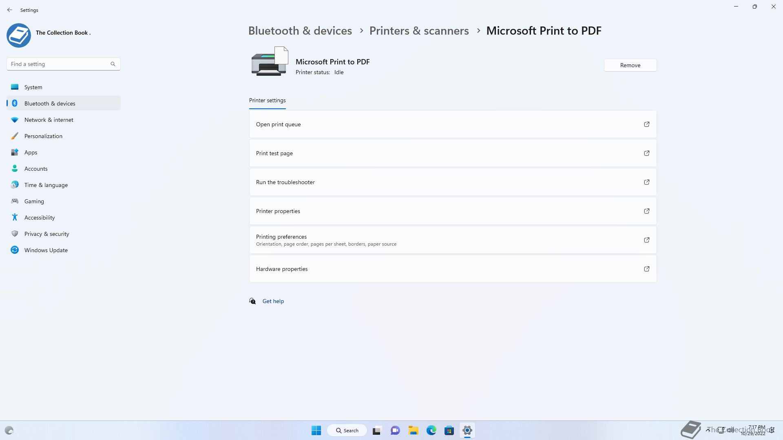Click external-link icon on Run the troubleshooter
Screen dimensions: 783x440
(x=647, y=182)
